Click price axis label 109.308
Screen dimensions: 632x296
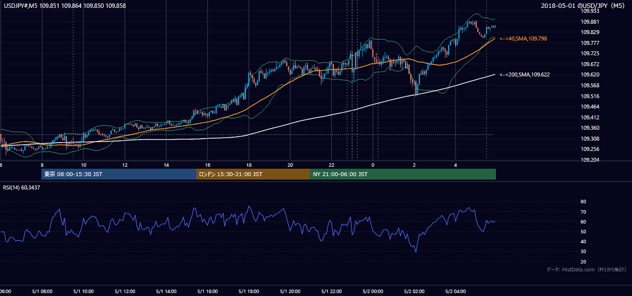click(x=590, y=139)
